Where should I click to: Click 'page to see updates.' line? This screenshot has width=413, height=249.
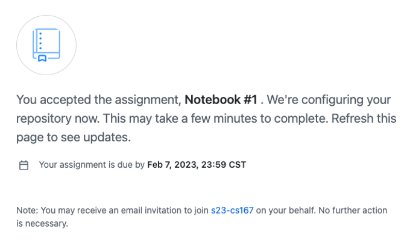point(74,137)
